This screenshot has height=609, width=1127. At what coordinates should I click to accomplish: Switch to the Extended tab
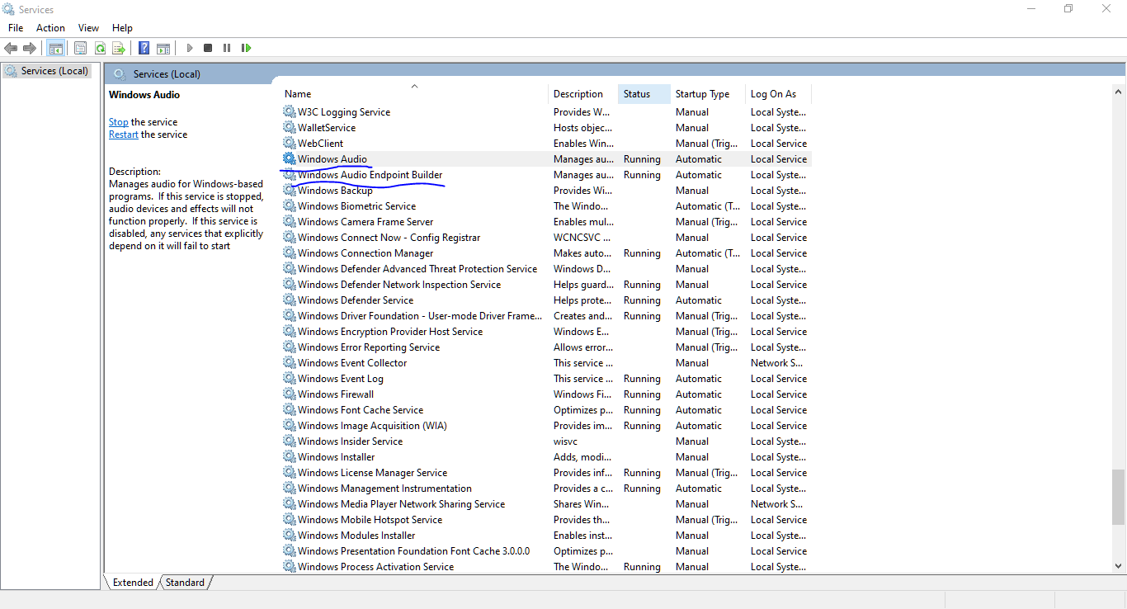point(133,583)
